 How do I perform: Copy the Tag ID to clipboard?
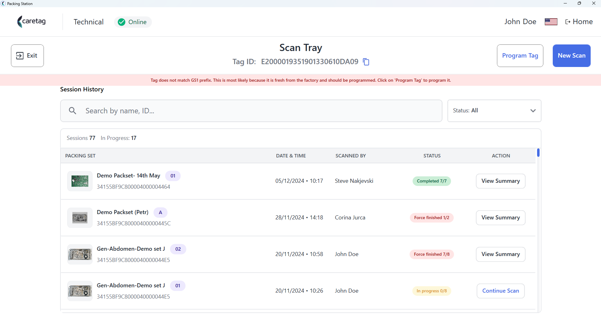366,62
